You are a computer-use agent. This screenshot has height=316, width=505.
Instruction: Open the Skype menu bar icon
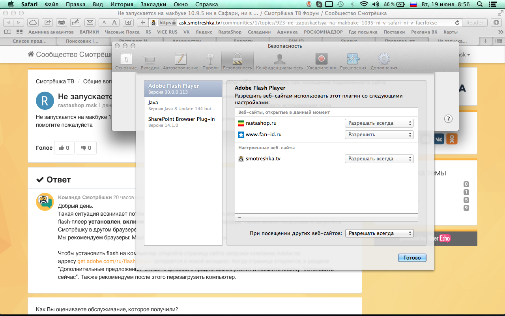(x=318, y=4)
